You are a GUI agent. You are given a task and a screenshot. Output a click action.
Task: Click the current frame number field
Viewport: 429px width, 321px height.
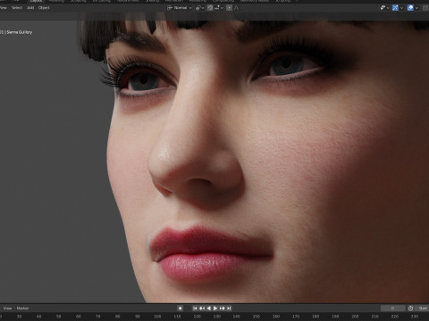pos(392,309)
